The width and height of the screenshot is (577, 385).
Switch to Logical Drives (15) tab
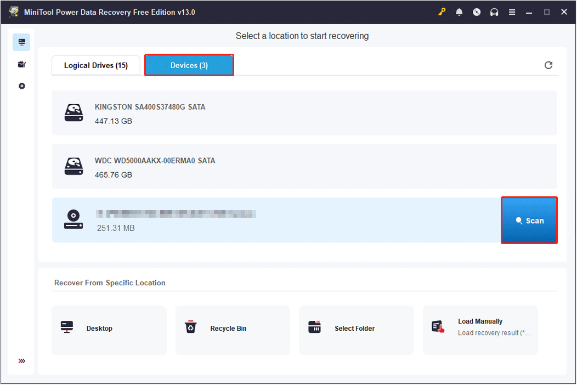(x=95, y=65)
